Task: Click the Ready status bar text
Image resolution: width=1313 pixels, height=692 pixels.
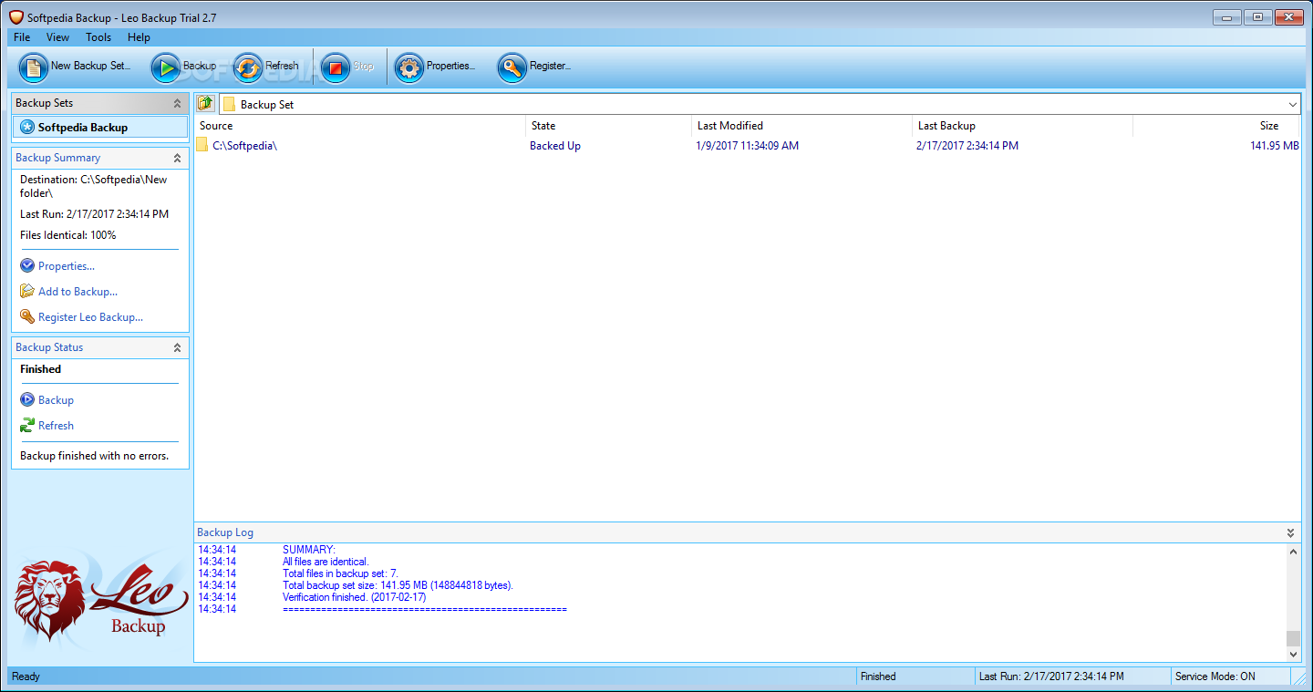Action: pyautogui.click(x=26, y=677)
